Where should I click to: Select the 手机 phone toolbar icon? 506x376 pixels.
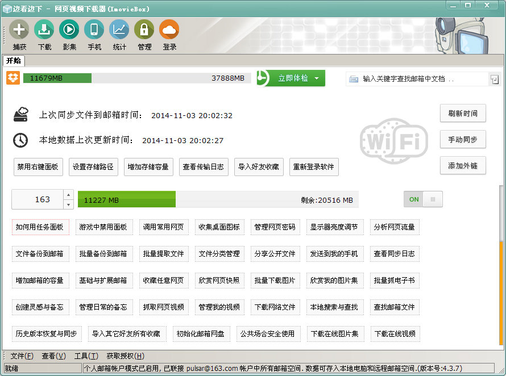[x=94, y=30]
